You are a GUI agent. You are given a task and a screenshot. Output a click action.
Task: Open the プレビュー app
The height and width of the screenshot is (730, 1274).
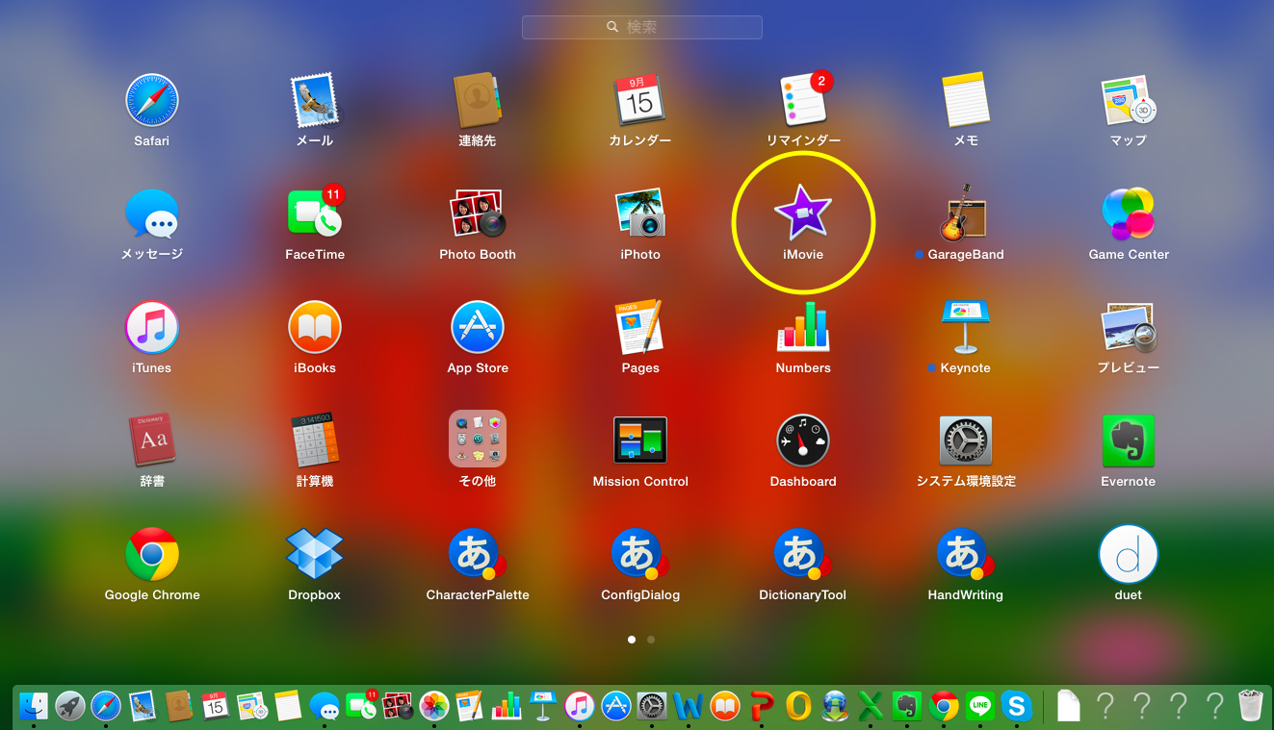[x=1129, y=327]
